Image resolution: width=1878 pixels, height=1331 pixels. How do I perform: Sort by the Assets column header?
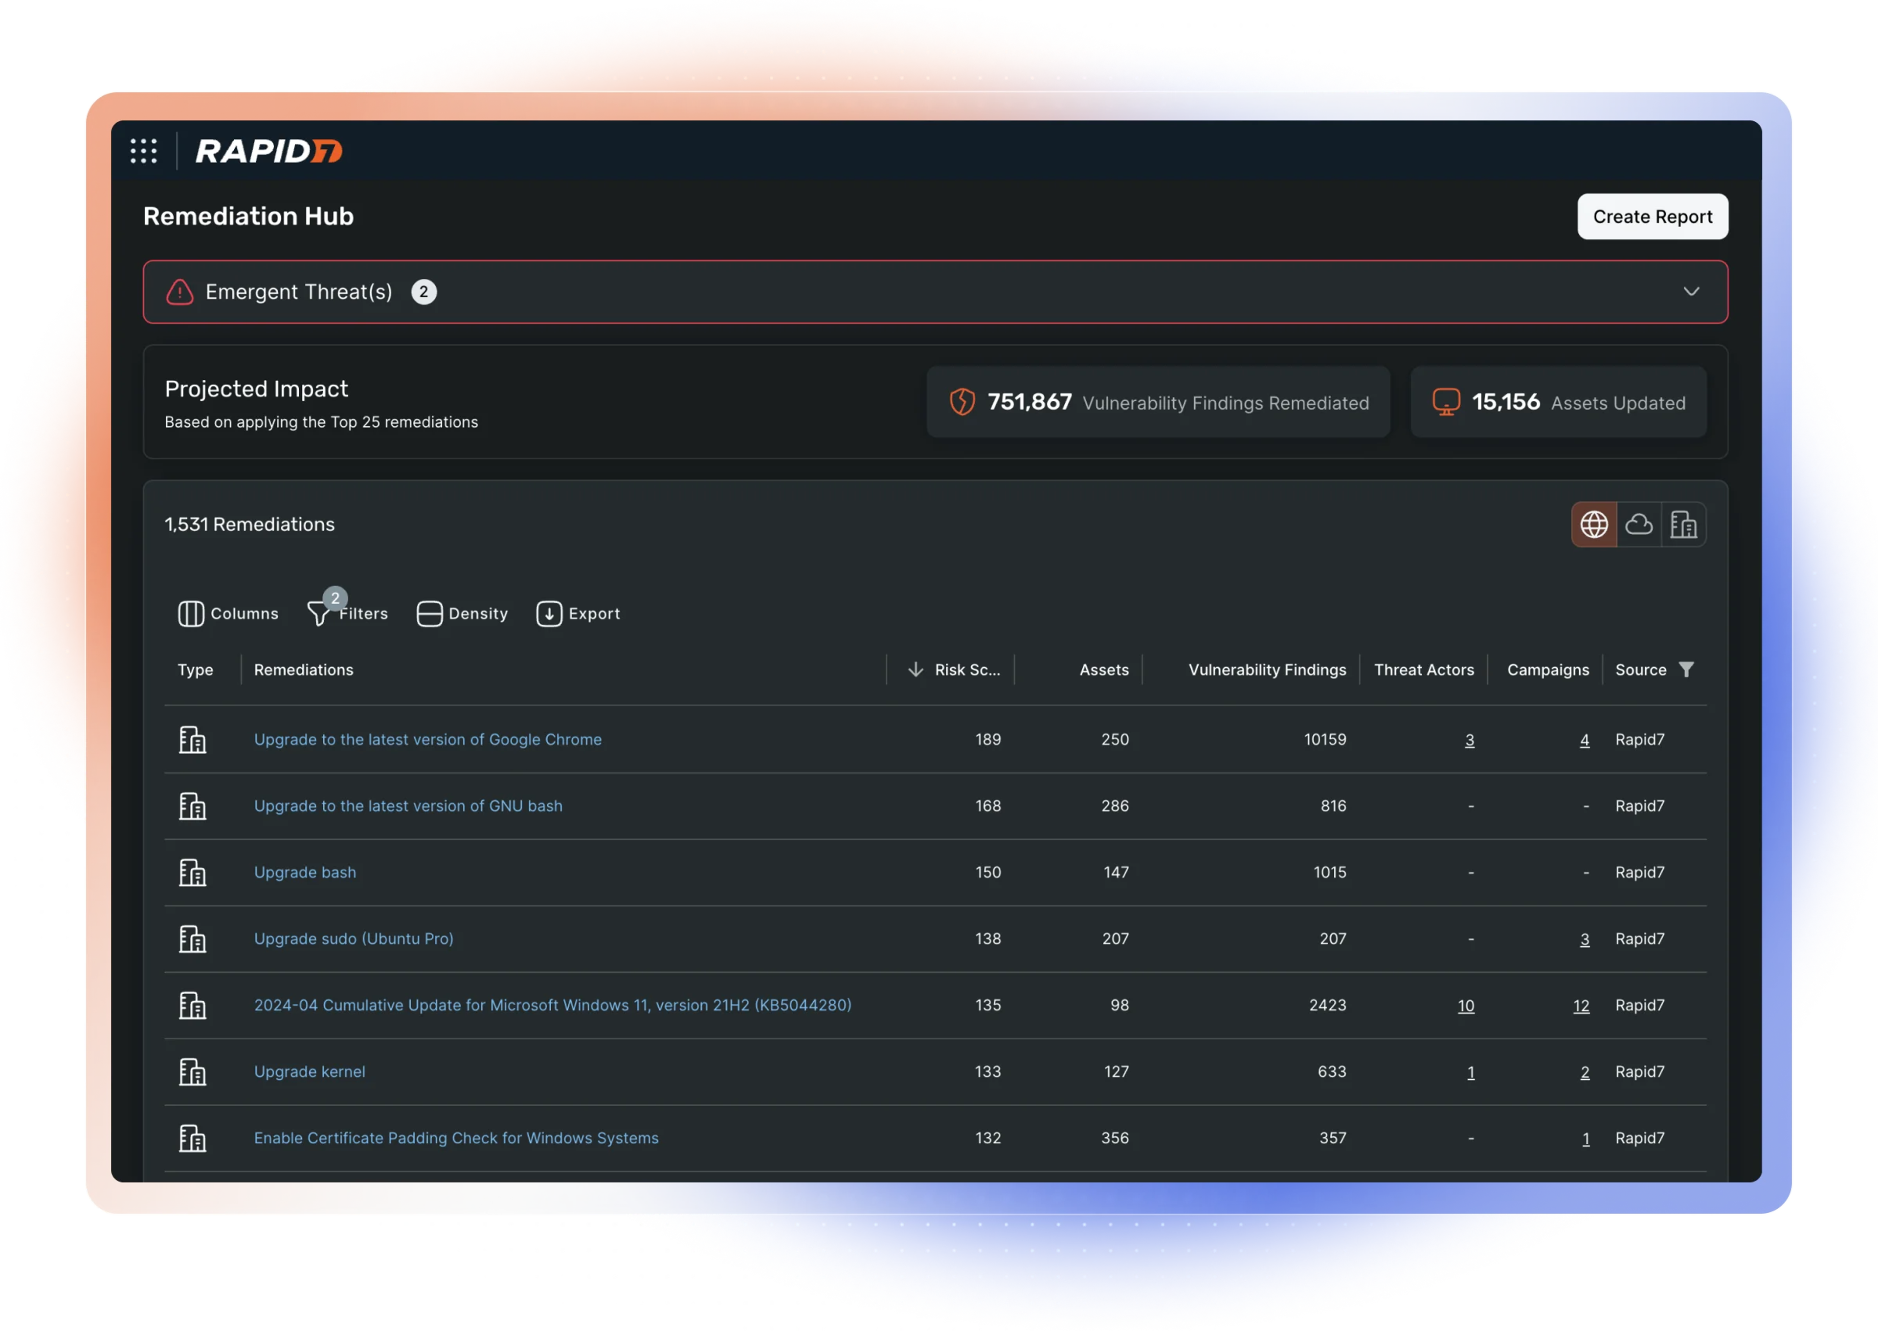[x=1104, y=670]
